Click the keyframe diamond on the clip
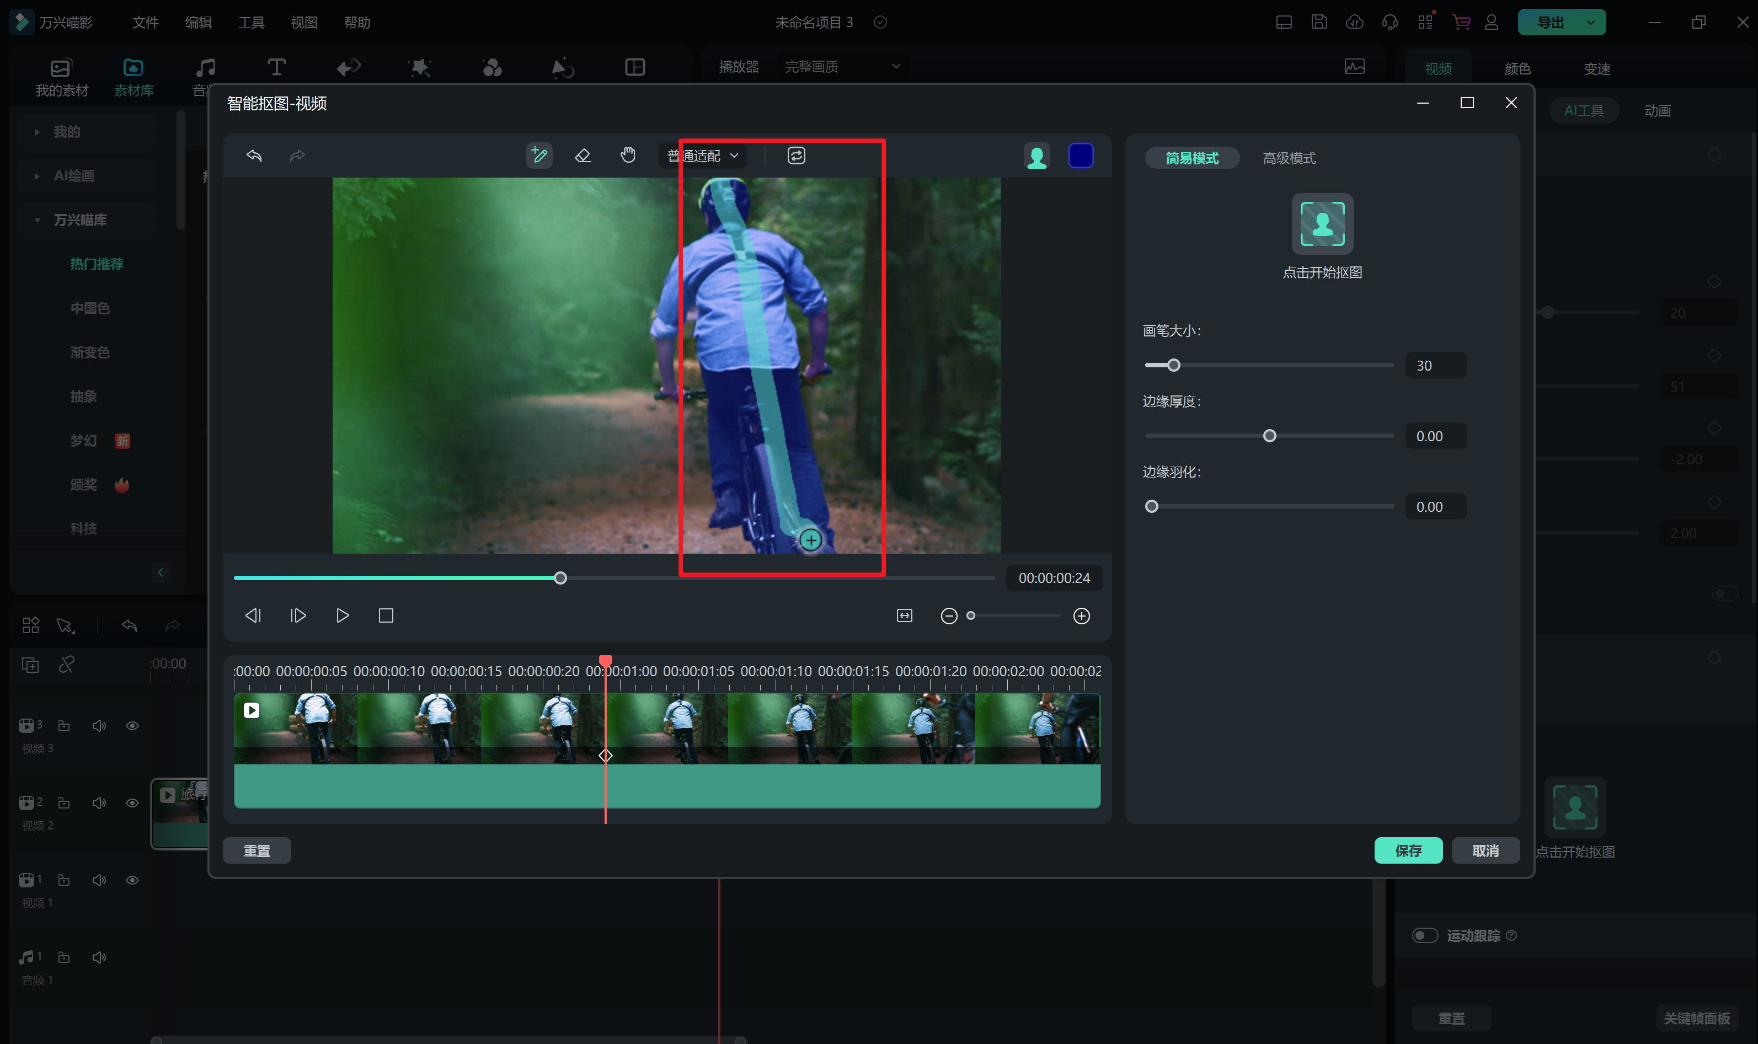1758x1044 pixels. tap(605, 756)
